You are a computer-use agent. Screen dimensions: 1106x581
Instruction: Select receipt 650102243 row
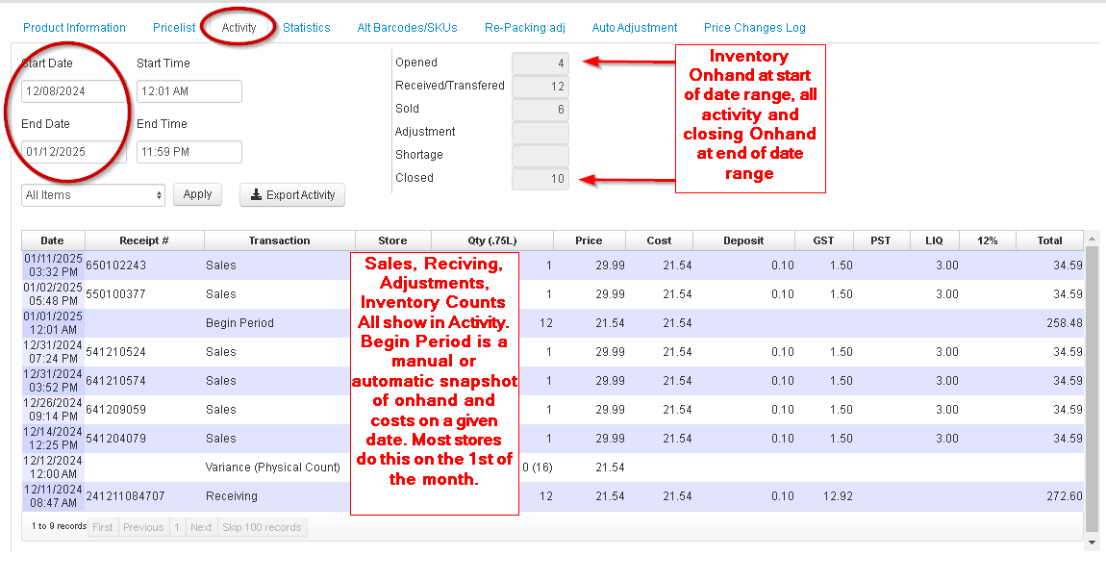click(x=552, y=265)
